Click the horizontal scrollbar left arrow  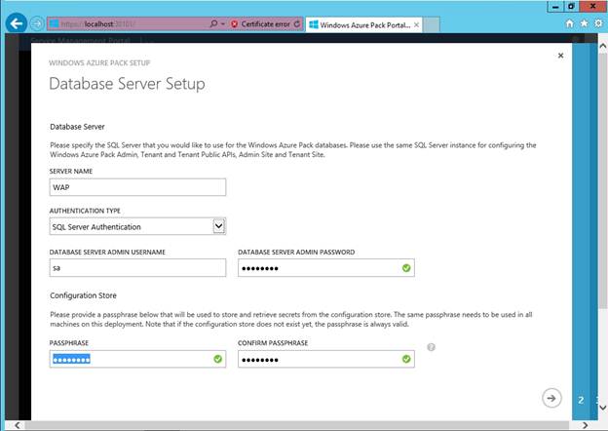(x=18, y=425)
